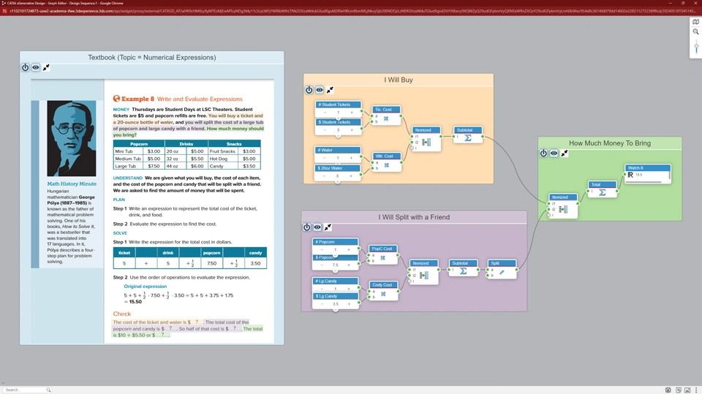The image size is (702, 394).
Task: Collapse the Textbook group with arrows icon
Action: click(x=46, y=67)
